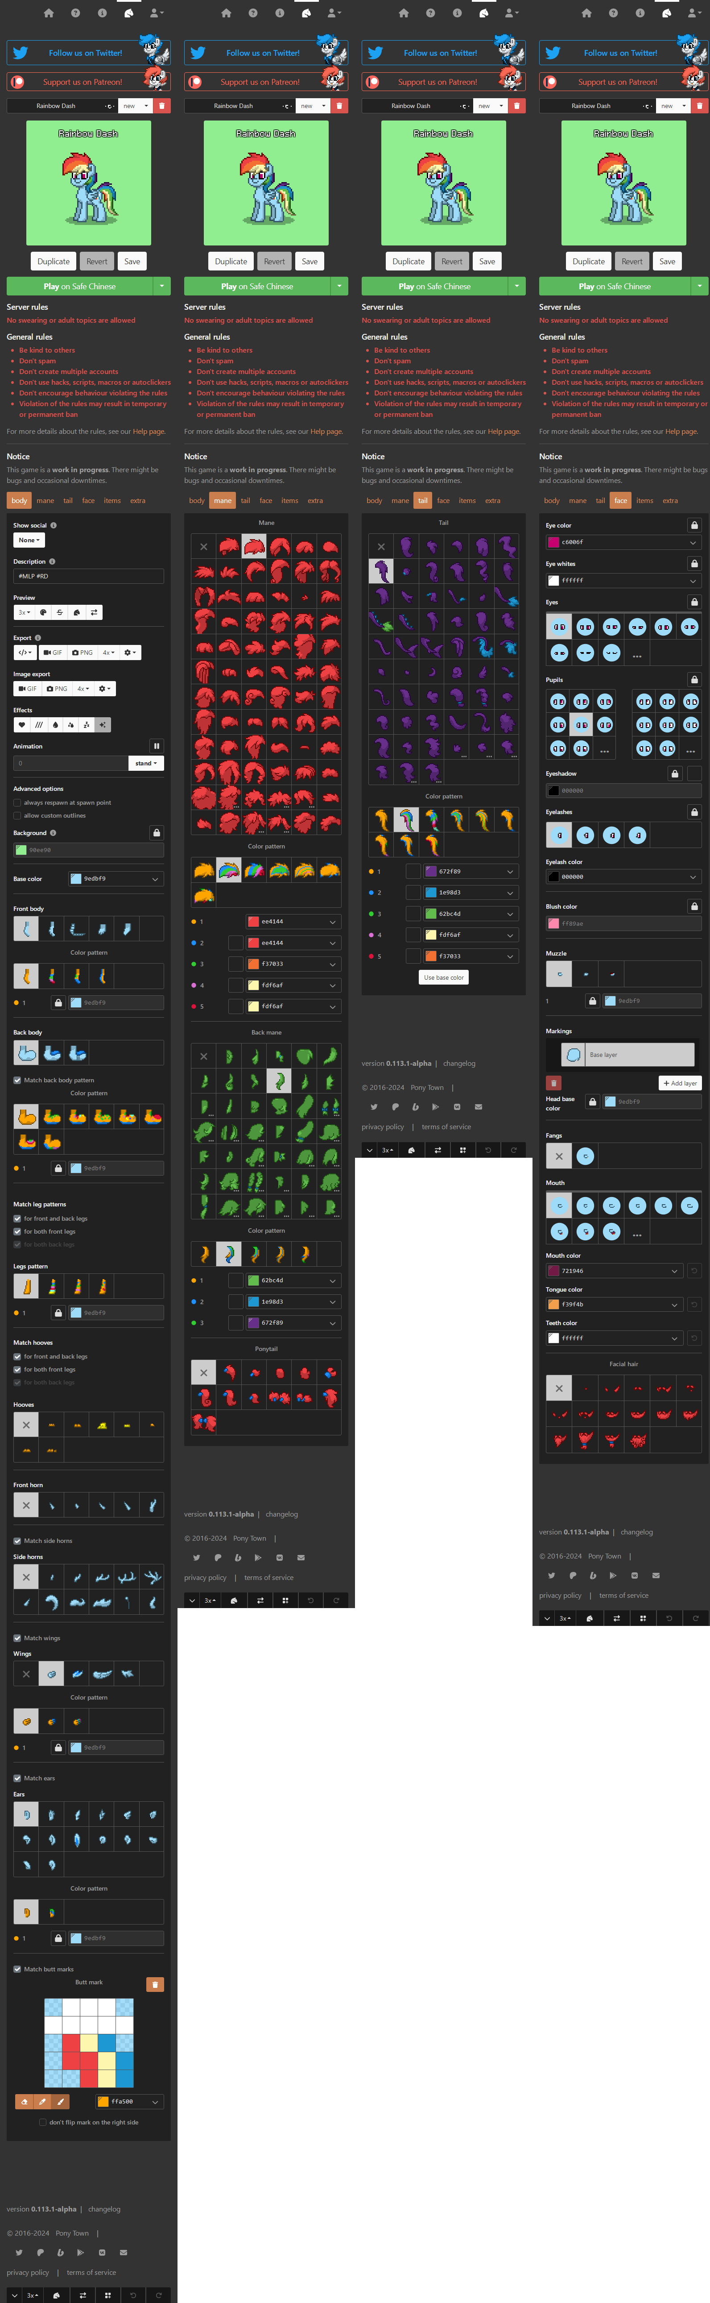Delete the marking layer with red trash icon
The width and height of the screenshot is (710, 2303).
pyautogui.click(x=553, y=1083)
